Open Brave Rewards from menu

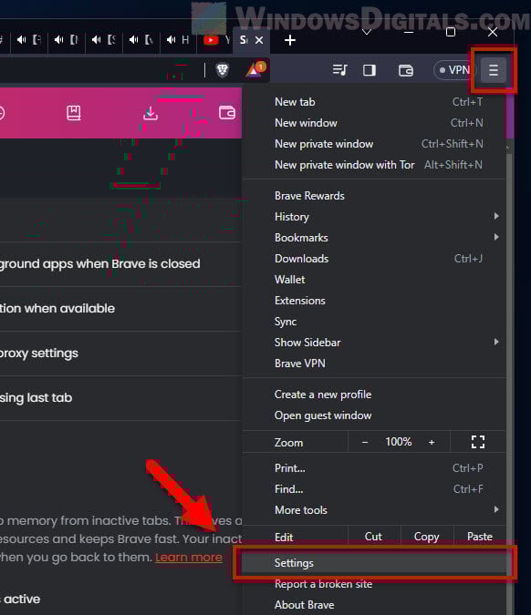point(374,196)
